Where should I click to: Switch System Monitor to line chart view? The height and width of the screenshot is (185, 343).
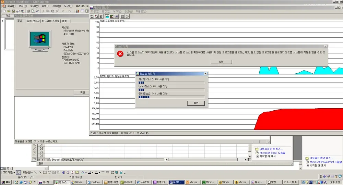[107, 16]
